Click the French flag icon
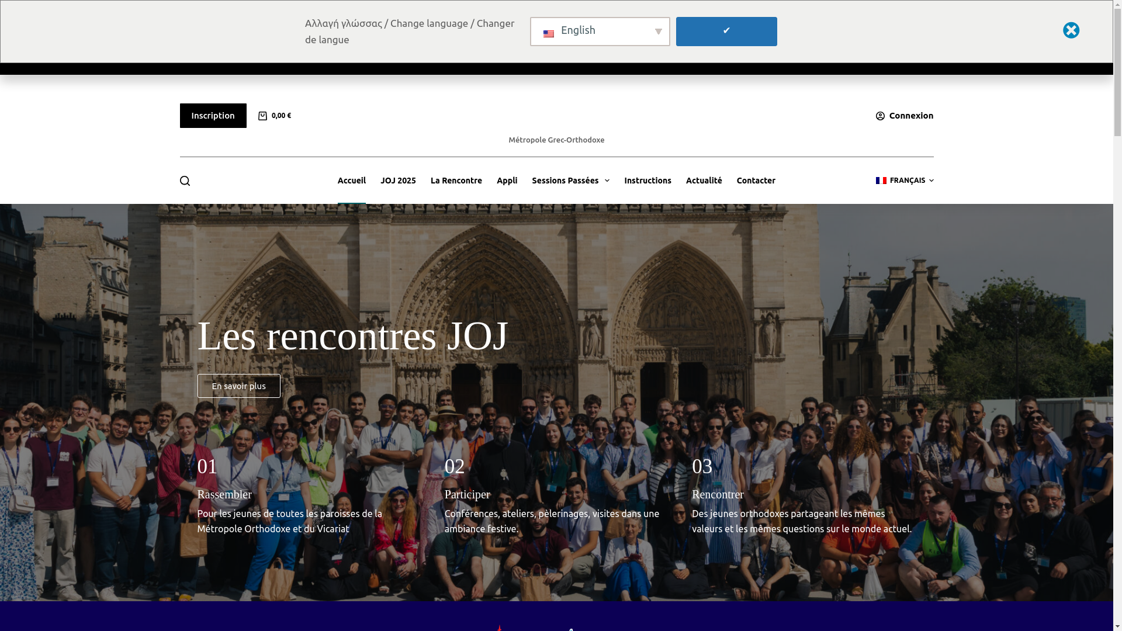The image size is (1122, 631). click(881, 181)
